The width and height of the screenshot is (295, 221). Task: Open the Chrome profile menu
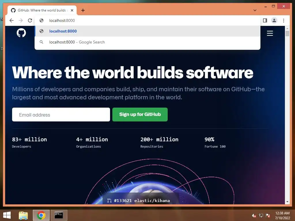[x=274, y=20]
